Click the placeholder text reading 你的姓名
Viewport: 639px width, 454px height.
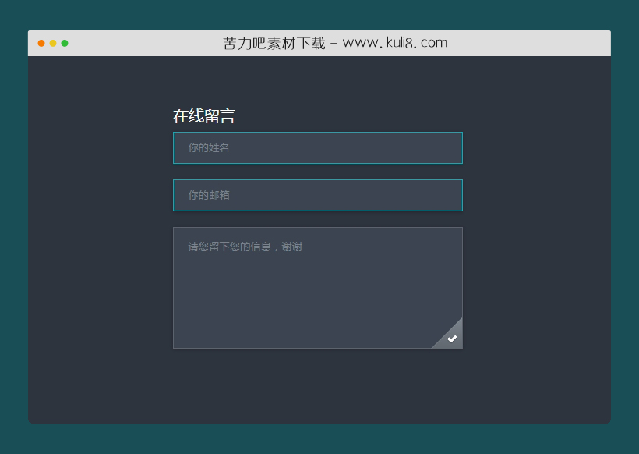207,147
